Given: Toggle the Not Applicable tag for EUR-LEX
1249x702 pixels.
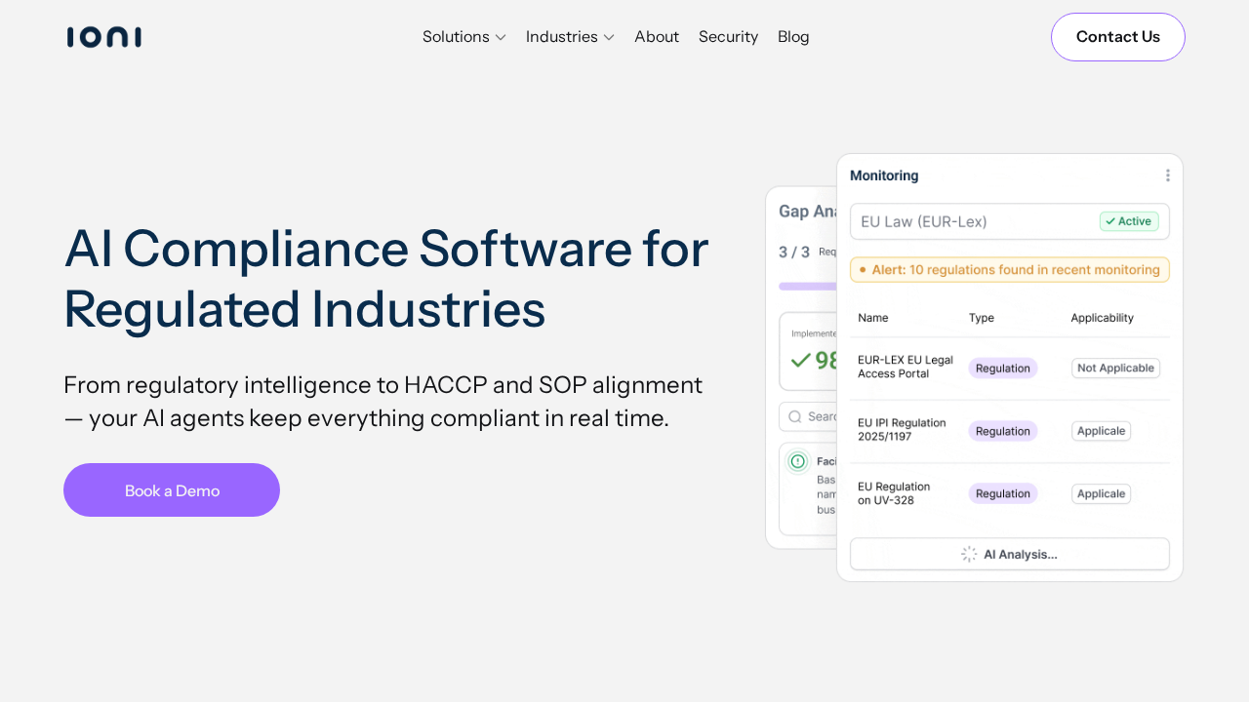Looking at the screenshot, I should coord(1115,368).
